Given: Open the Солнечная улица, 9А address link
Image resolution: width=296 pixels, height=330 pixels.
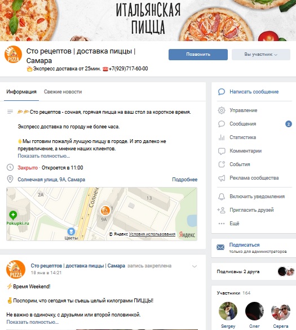Looking at the screenshot, I should tap(51, 180).
